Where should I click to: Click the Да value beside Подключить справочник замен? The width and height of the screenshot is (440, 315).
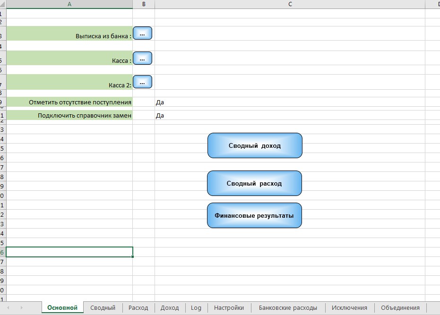[160, 116]
